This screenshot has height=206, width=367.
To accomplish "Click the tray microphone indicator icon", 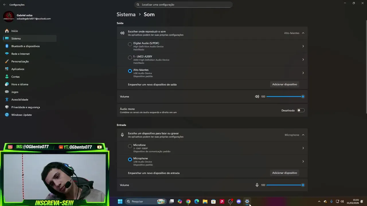I will coord(331,202).
